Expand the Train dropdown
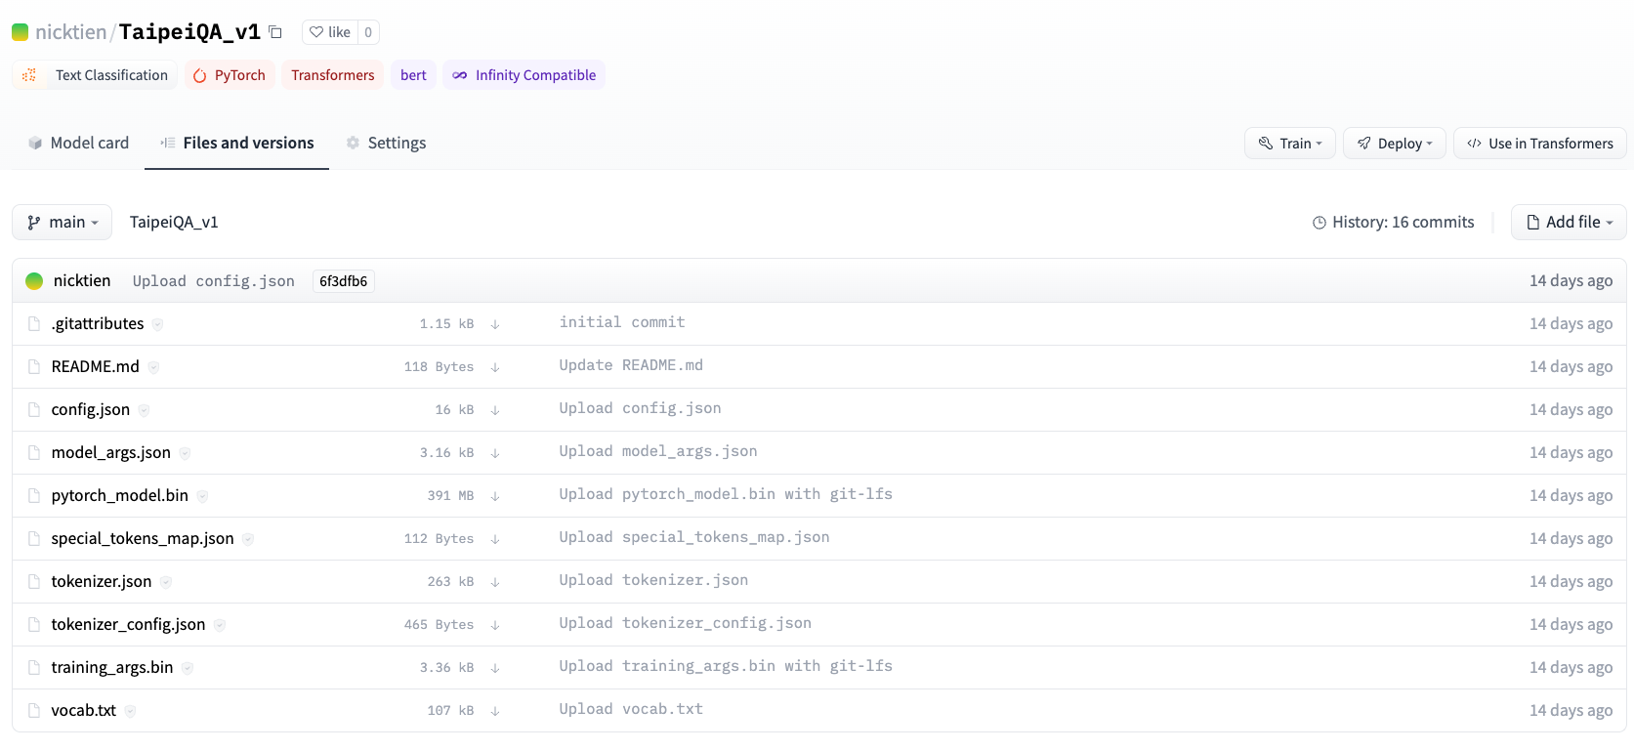The image size is (1634, 751). (x=1289, y=144)
